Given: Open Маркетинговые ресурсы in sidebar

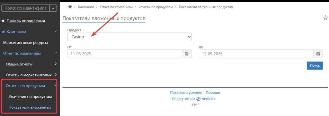Looking at the screenshot, I should click(x=26, y=43).
